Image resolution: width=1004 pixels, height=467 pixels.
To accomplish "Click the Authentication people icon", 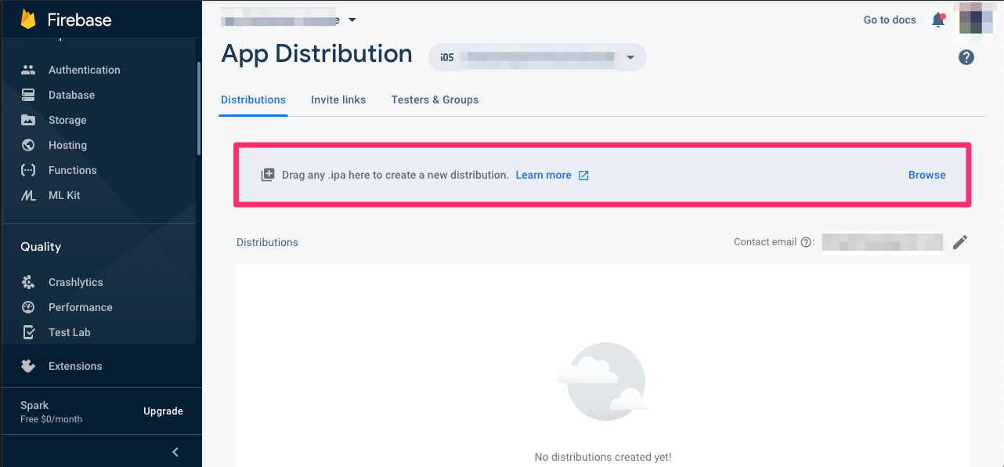I will pos(28,70).
